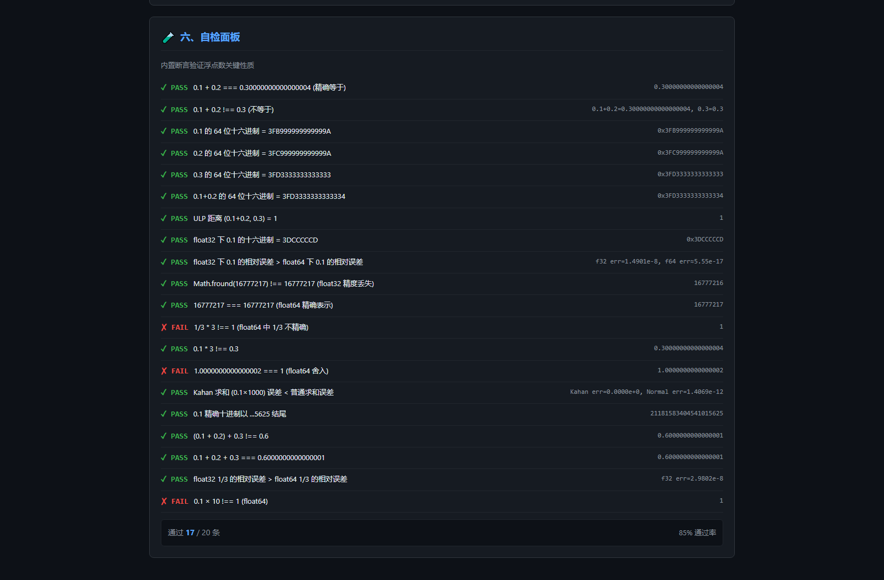884x580 pixels.
Task: Click the green checkmark on the "0.1 + 0.2 !== 0.3 (不等于)" row
Action: (x=164, y=109)
